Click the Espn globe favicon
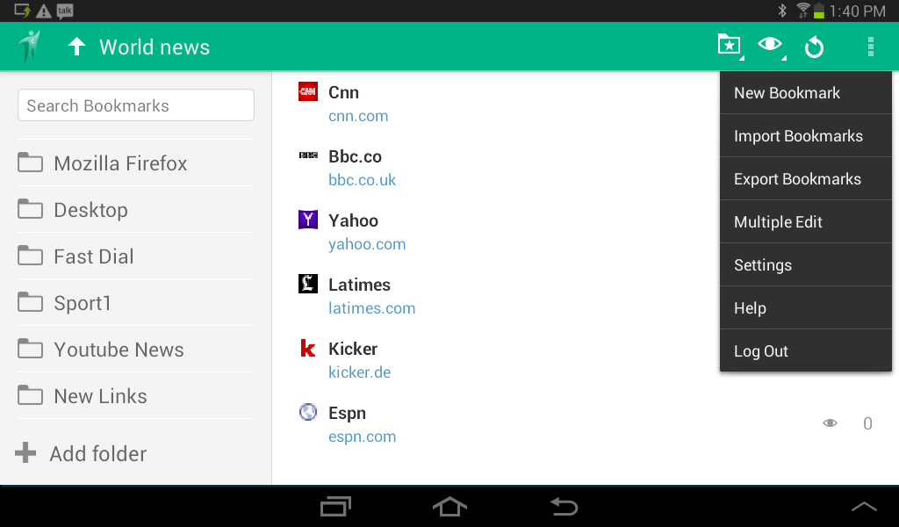Image resolution: width=899 pixels, height=527 pixels. [308, 412]
